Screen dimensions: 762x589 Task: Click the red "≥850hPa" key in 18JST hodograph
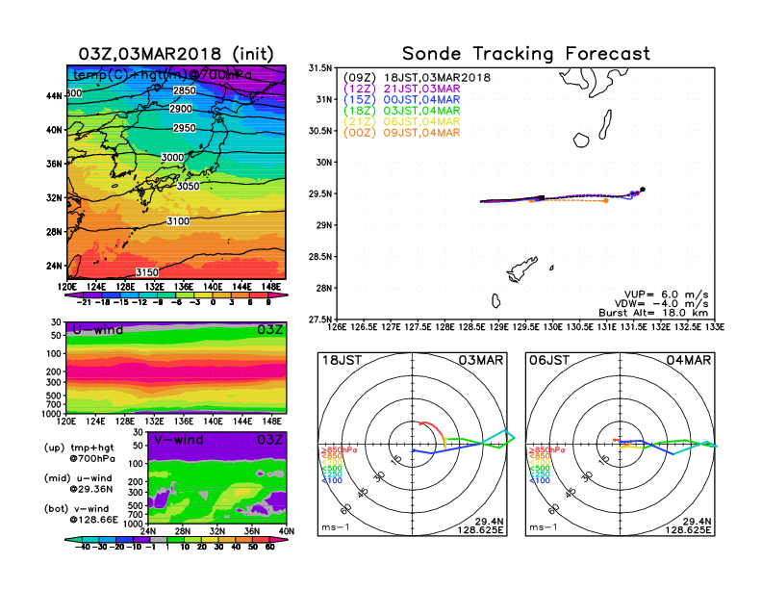339,450
